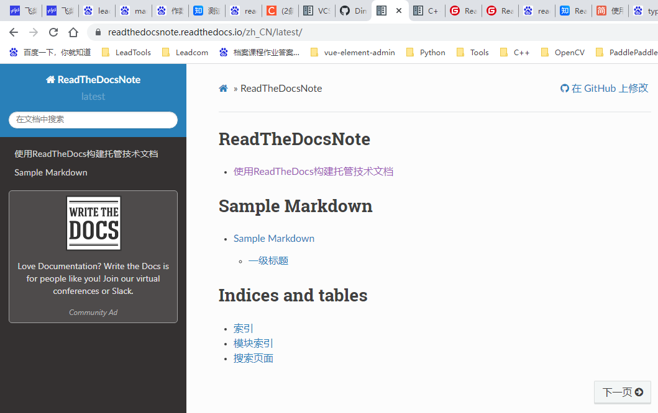This screenshot has width=658, height=413.
Task: Click the Community Ad label
Action: pos(93,313)
